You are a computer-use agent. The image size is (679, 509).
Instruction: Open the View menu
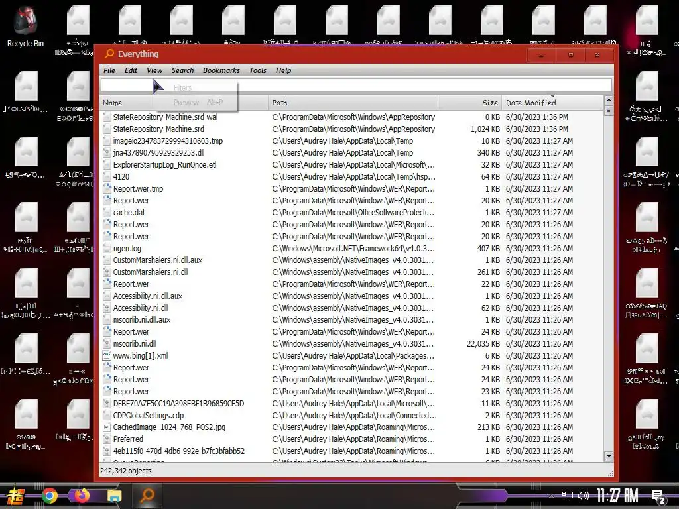pos(154,70)
